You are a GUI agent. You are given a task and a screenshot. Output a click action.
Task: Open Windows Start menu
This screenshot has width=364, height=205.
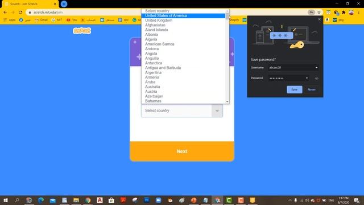tap(6, 200)
